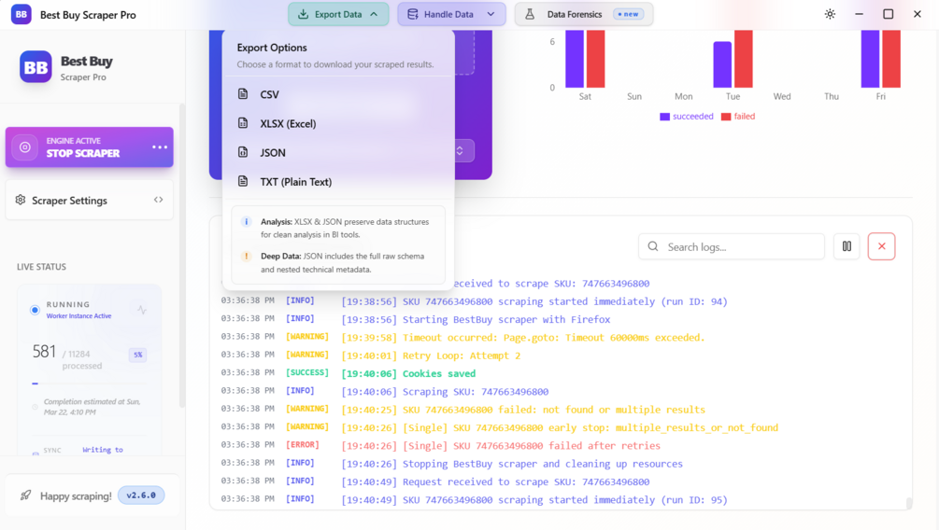Click the log panel vertical scrollbar
939x530 pixels.
click(909, 503)
